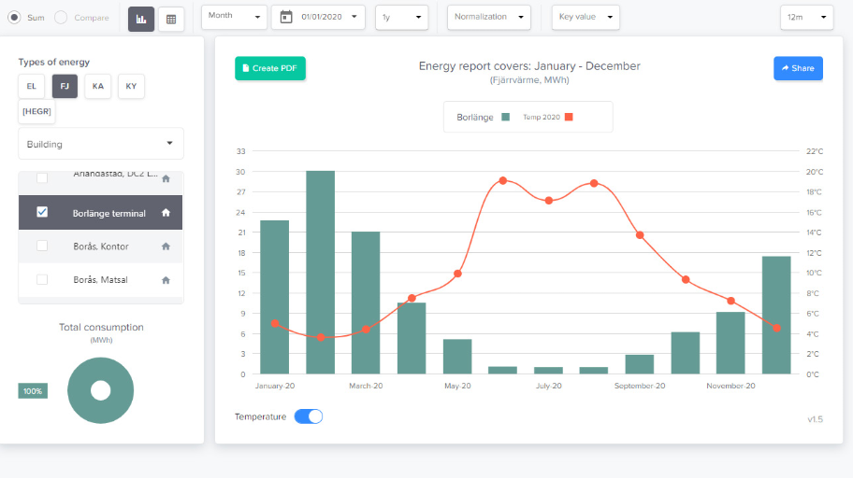
Task: Click the Share button
Action: (798, 68)
